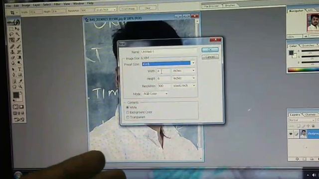Select the Type tool
This screenshot has width=319, height=179.
(19, 70)
